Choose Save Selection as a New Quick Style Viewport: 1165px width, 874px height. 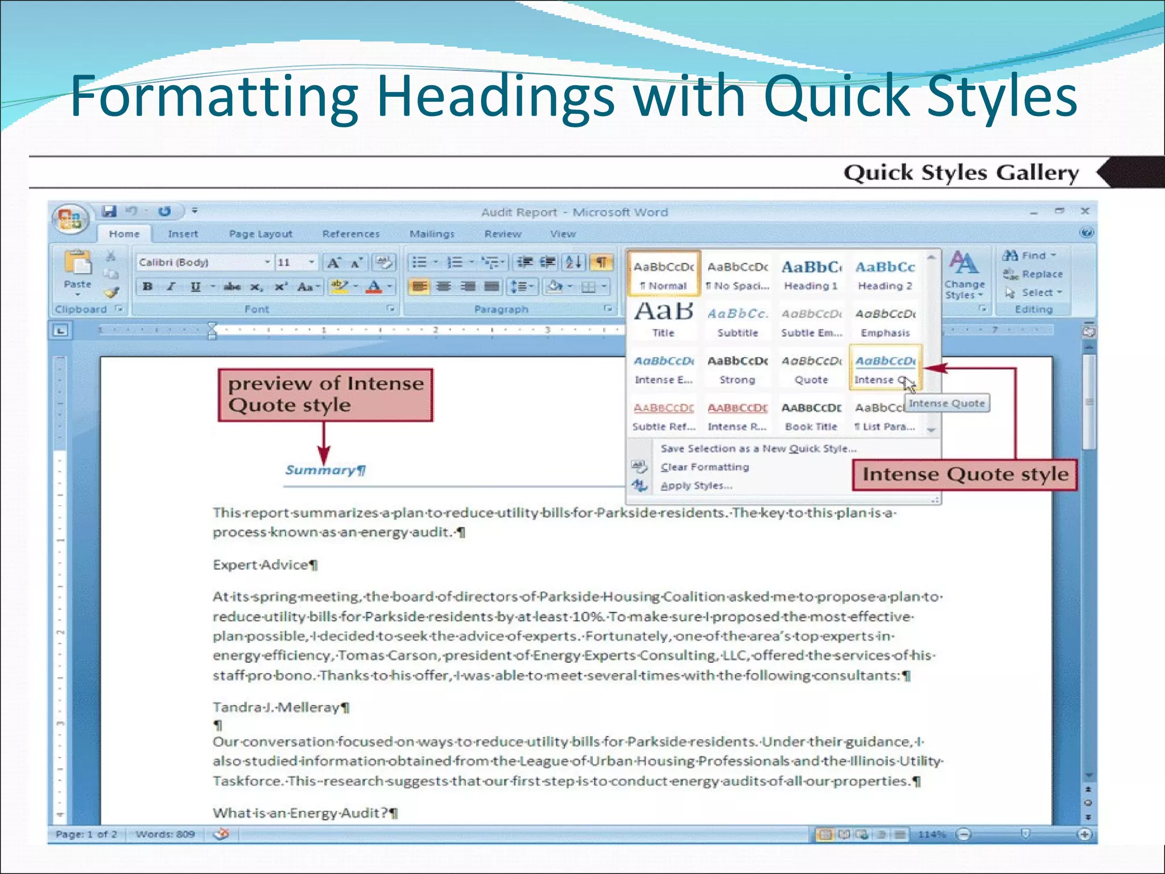click(x=758, y=448)
